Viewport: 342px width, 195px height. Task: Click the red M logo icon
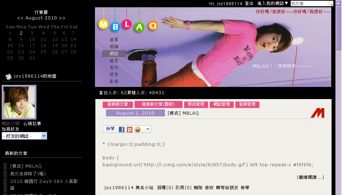click(317, 113)
